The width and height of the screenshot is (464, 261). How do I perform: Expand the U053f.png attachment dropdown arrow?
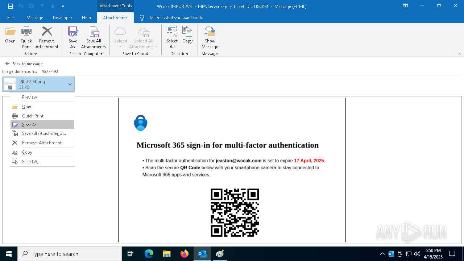click(x=70, y=84)
